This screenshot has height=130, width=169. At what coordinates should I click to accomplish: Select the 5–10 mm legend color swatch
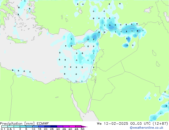(x=29, y=127)
